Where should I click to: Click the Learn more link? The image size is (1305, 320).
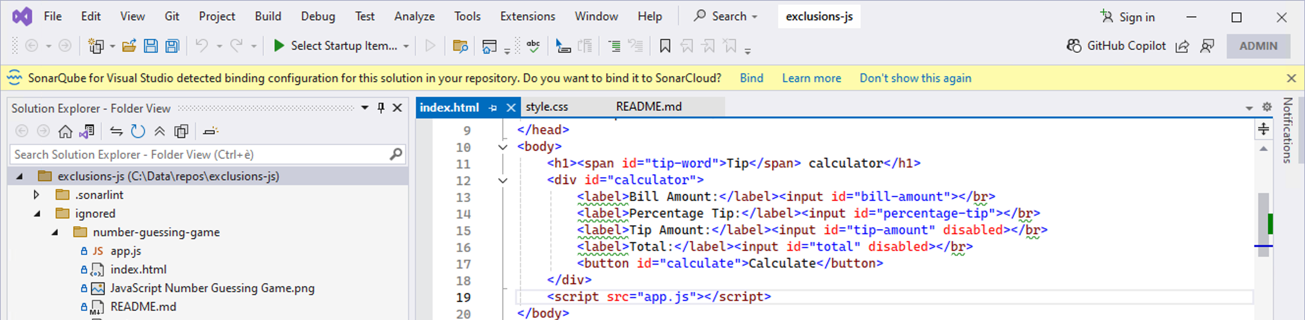click(x=811, y=78)
